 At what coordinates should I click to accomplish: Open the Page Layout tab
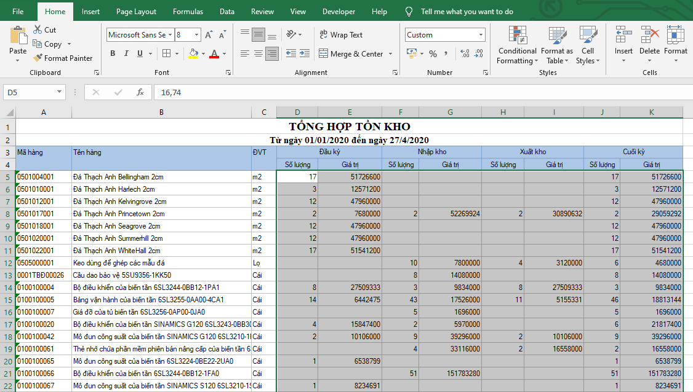point(136,12)
